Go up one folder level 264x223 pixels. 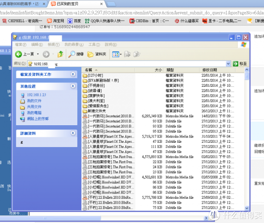coord(60,54)
